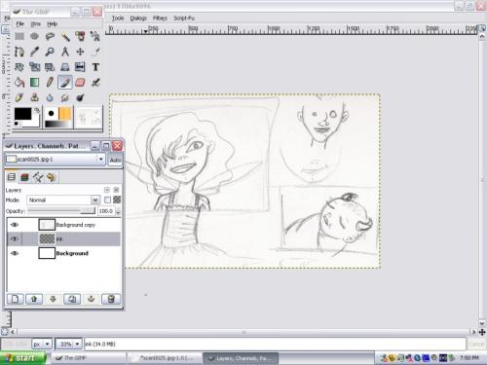Click the active gradient swatch in toolbox
This screenshot has width=487, height=365.
tap(58, 124)
